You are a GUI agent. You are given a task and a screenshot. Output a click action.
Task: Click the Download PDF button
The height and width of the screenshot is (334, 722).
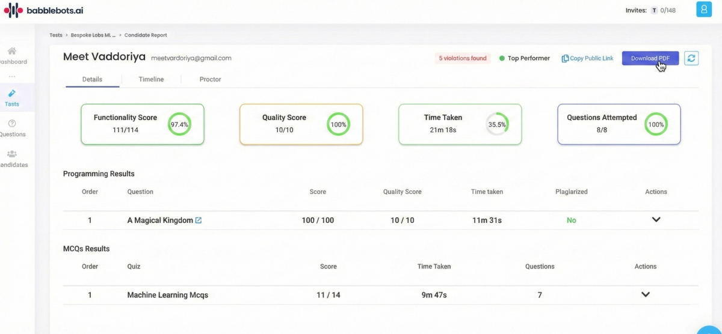[650, 58]
